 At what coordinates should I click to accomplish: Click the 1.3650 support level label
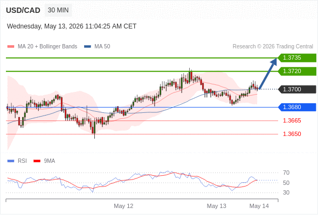pyautogui.click(x=292, y=134)
